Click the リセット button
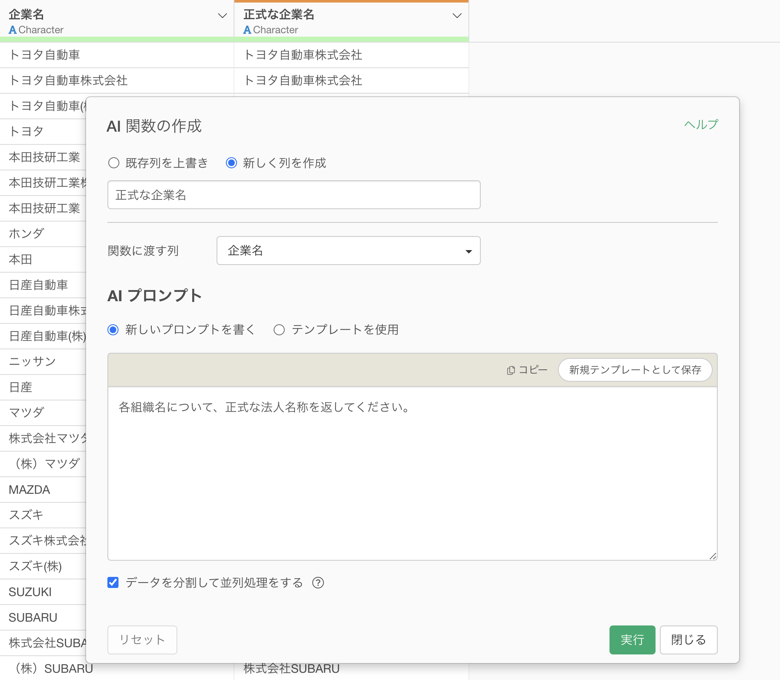 pos(142,640)
